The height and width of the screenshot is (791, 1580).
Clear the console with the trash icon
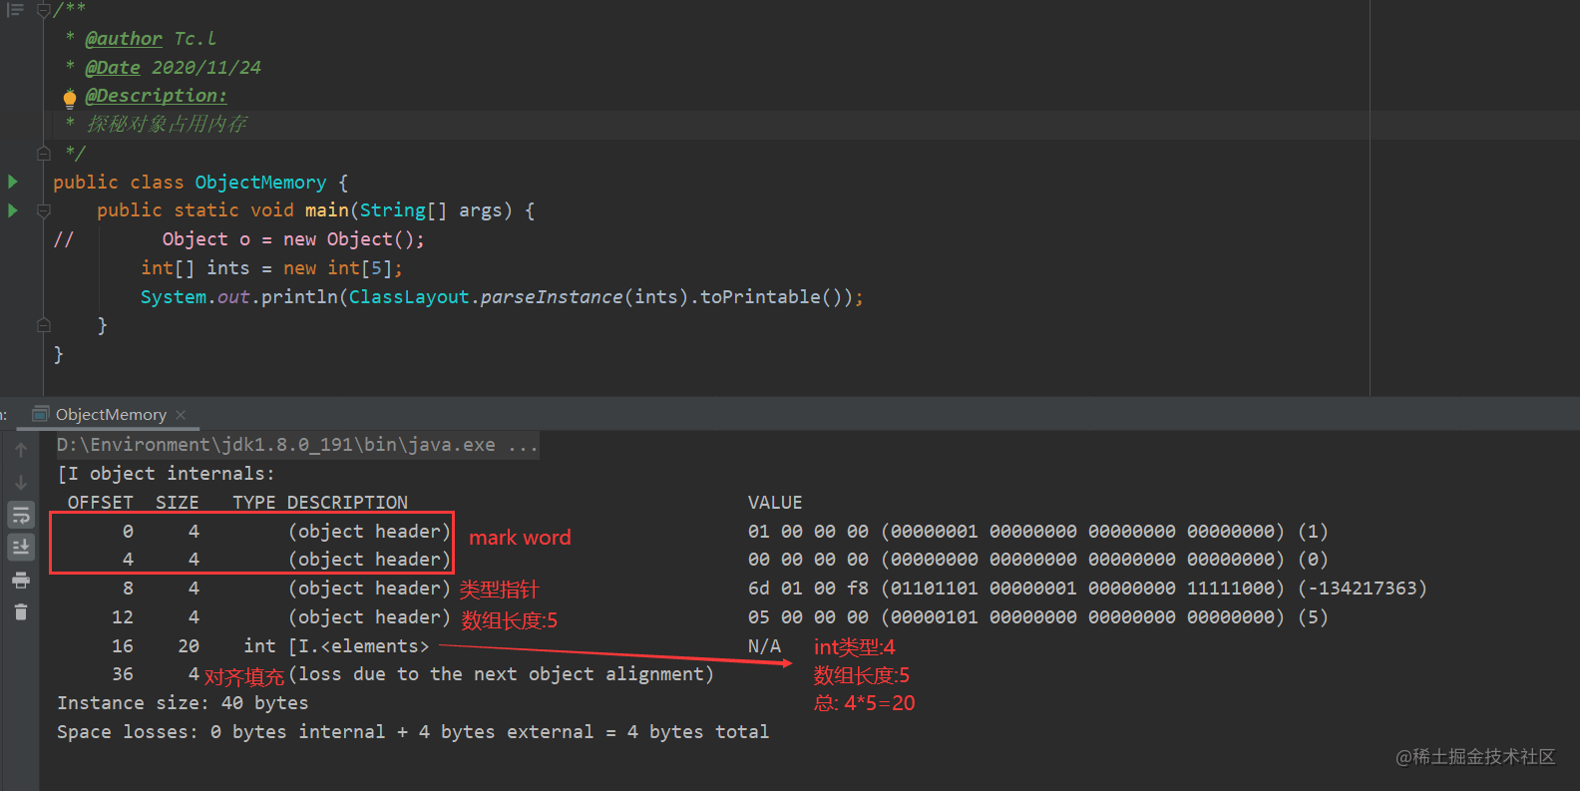(x=21, y=611)
